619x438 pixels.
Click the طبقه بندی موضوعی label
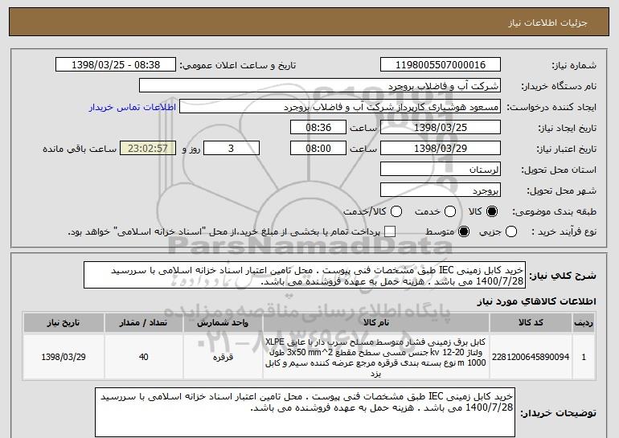pos(554,211)
